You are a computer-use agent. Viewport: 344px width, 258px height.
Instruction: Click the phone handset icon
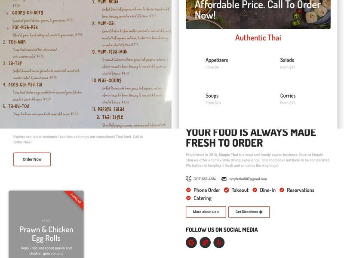(x=188, y=179)
